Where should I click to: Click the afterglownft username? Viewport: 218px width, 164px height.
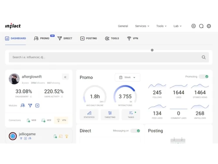tap(32, 77)
